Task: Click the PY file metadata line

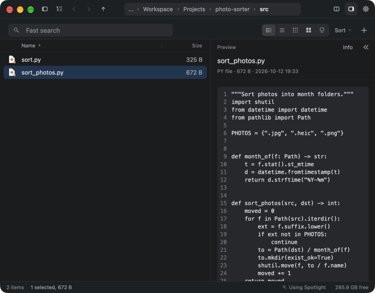Action: pos(257,71)
